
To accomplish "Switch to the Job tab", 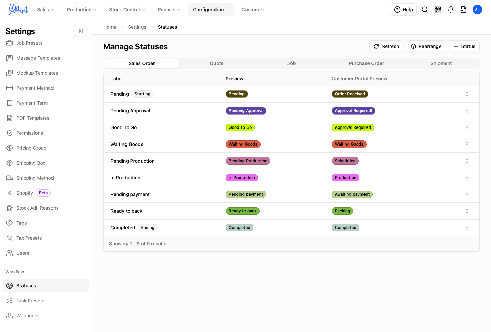I will [292, 63].
